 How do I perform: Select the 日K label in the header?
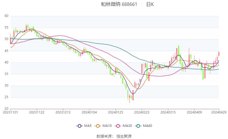tap(150, 4)
